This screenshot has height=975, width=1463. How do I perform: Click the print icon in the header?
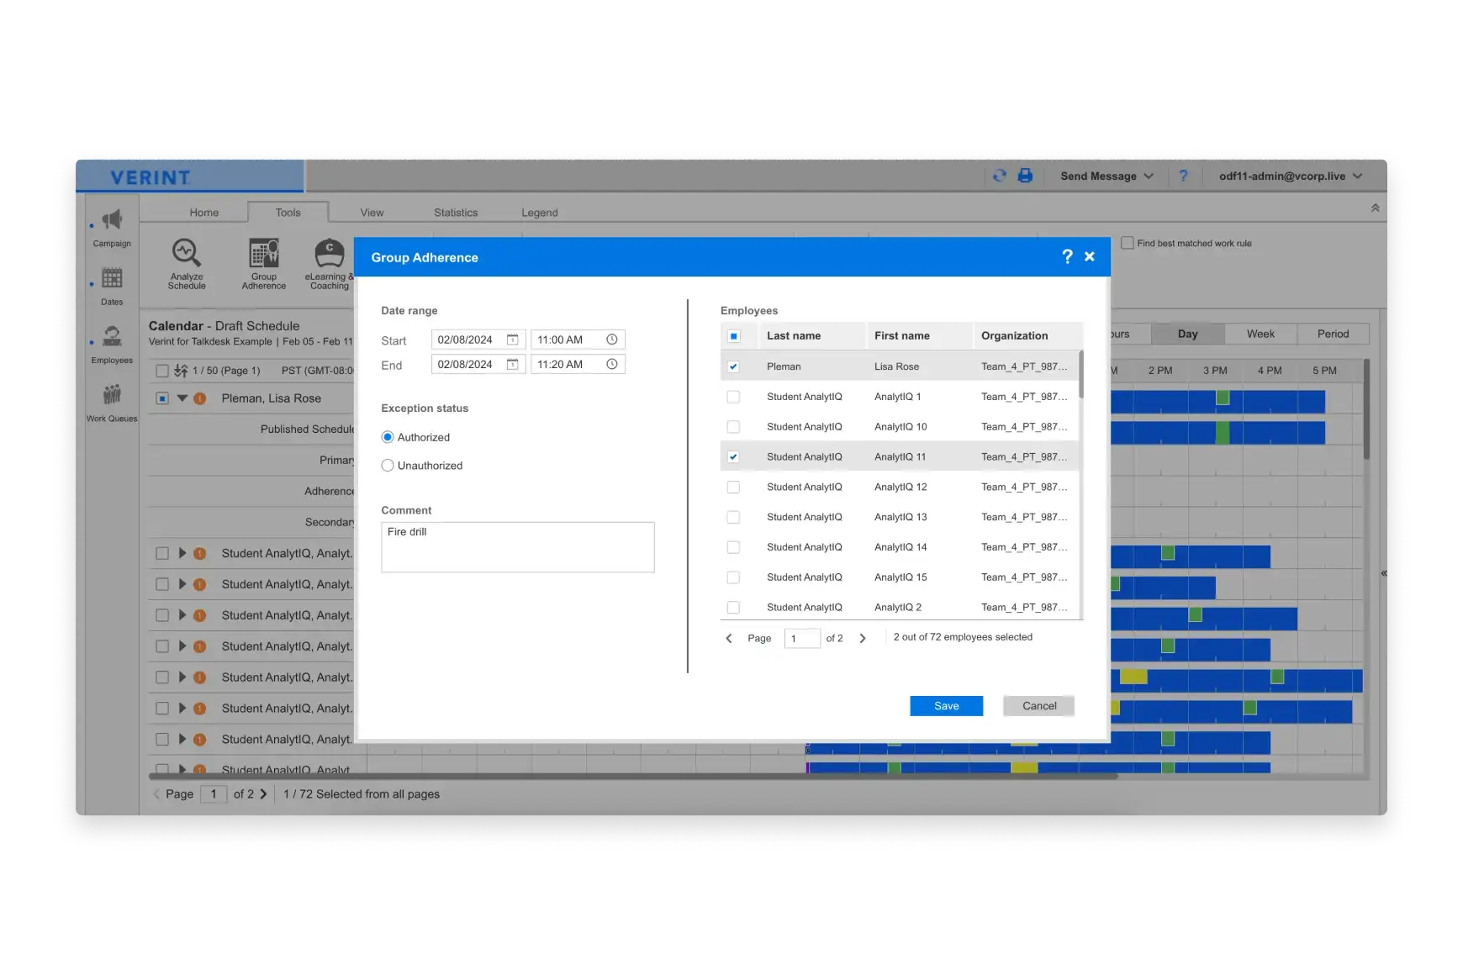point(1025,176)
